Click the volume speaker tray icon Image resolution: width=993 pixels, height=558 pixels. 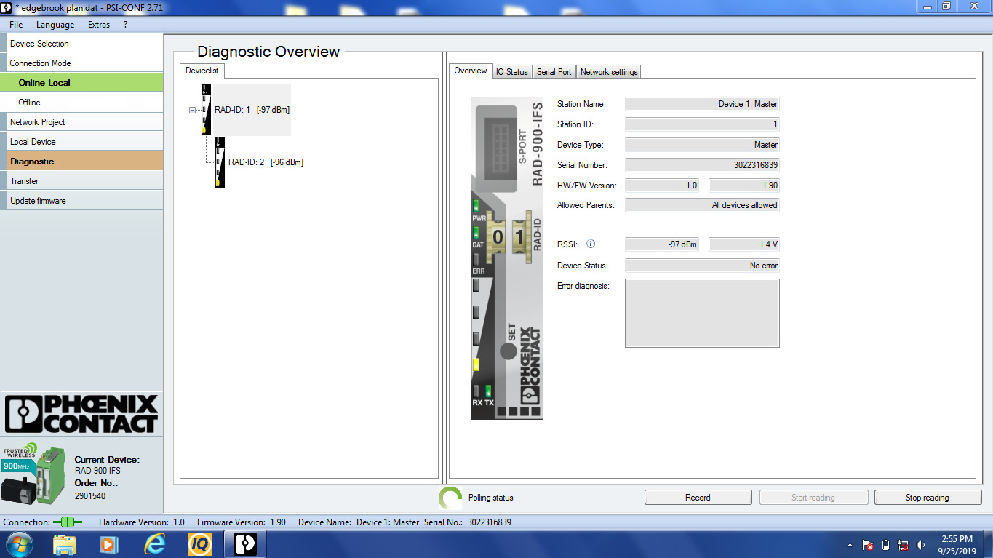coord(921,545)
